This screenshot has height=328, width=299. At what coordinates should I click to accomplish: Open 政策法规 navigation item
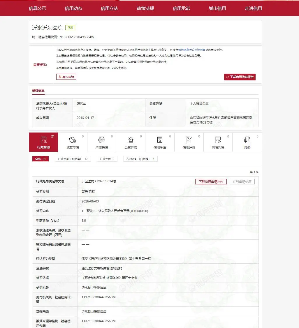click(x=145, y=8)
